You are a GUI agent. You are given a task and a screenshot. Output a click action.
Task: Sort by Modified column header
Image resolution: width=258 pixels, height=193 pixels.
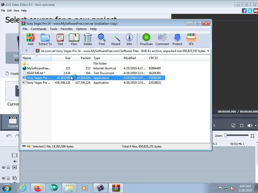135,58
